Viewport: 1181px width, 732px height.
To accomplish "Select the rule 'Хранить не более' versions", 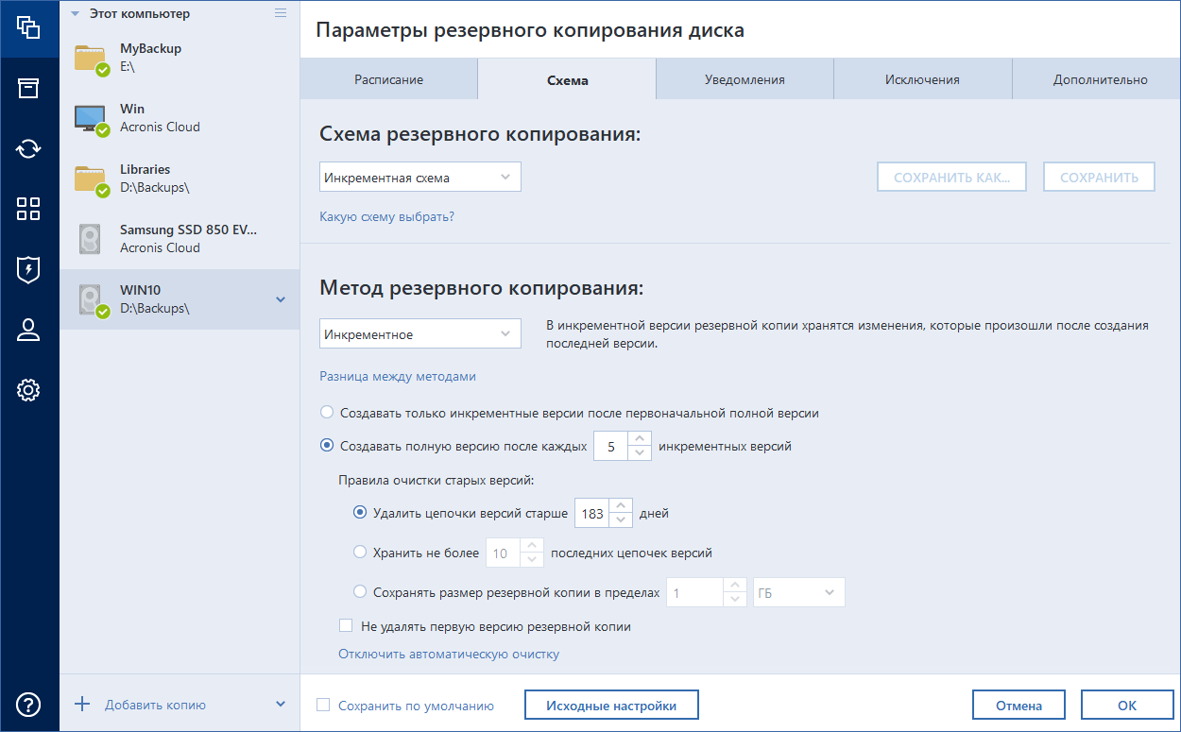I will tap(360, 552).
